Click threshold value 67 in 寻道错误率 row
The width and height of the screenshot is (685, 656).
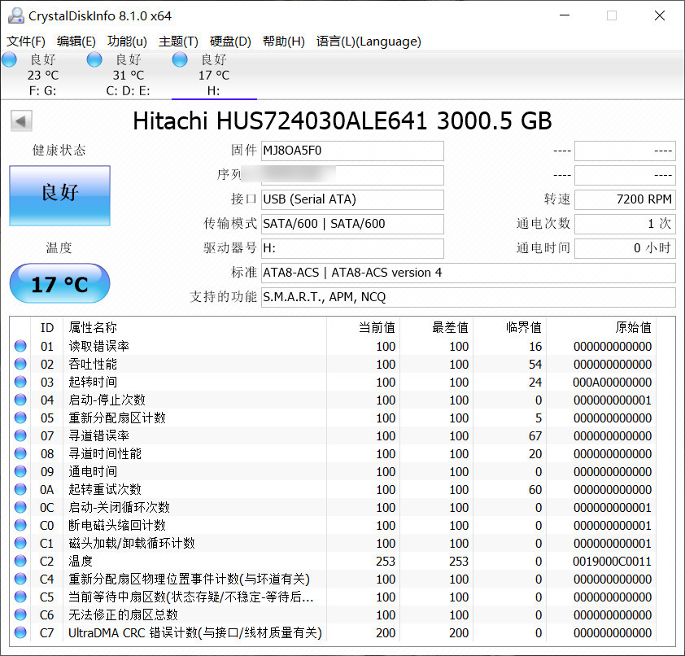tap(535, 435)
